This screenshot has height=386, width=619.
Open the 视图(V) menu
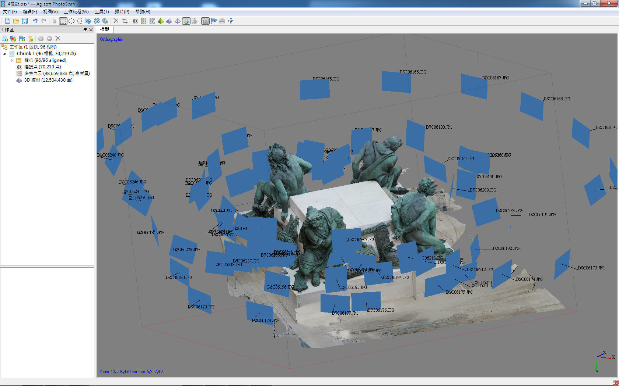click(x=50, y=12)
